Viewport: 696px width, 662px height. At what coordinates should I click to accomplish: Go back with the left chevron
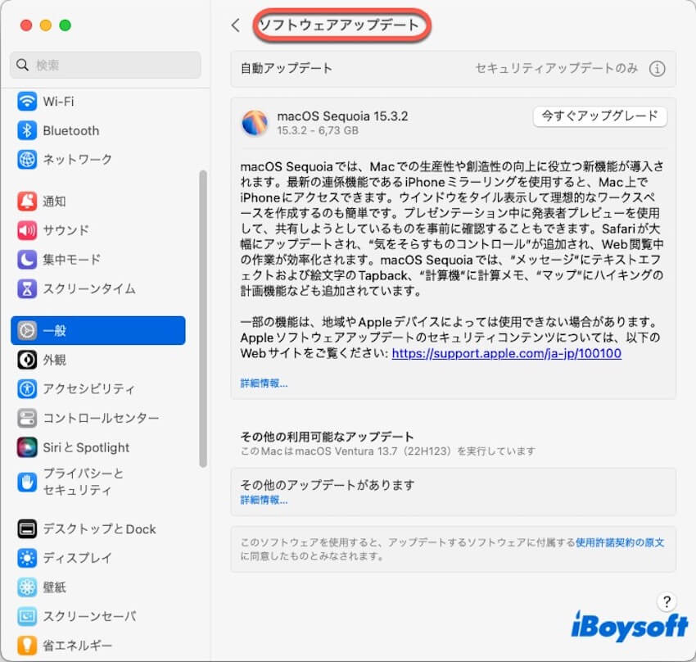point(236,25)
